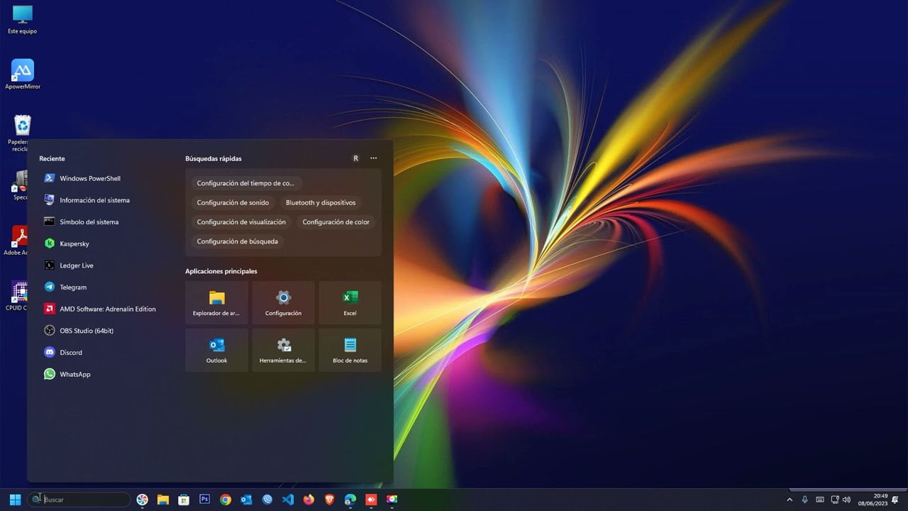908x511 pixels.
Task: Open Excel under Aplicaciones principales
Action: (350, 302)
